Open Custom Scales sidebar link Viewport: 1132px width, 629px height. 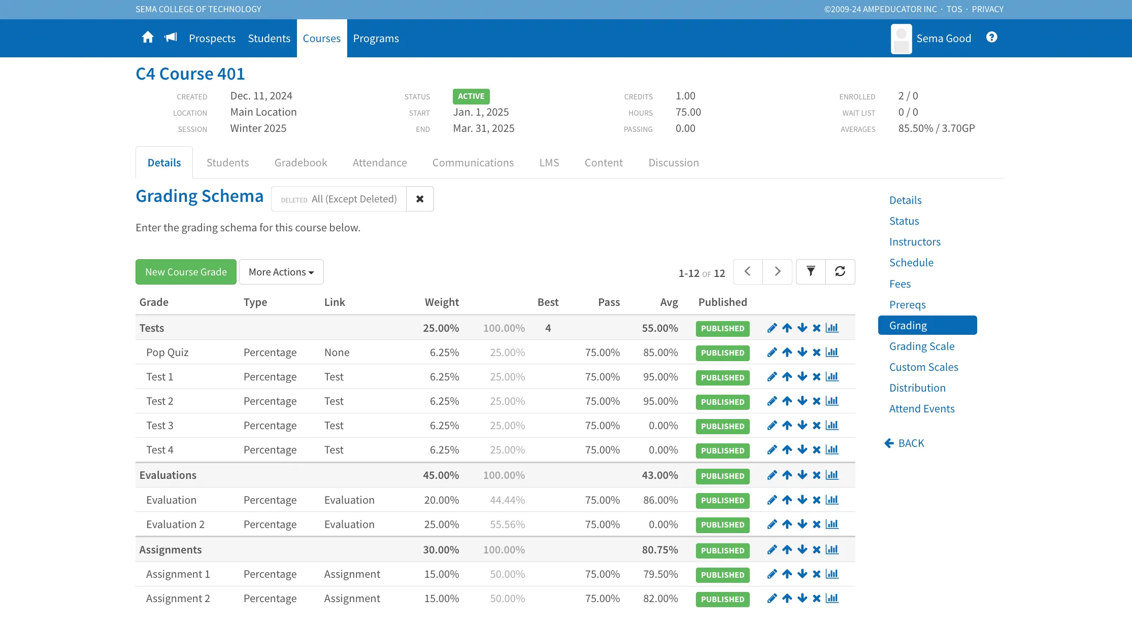coord(924,367)
